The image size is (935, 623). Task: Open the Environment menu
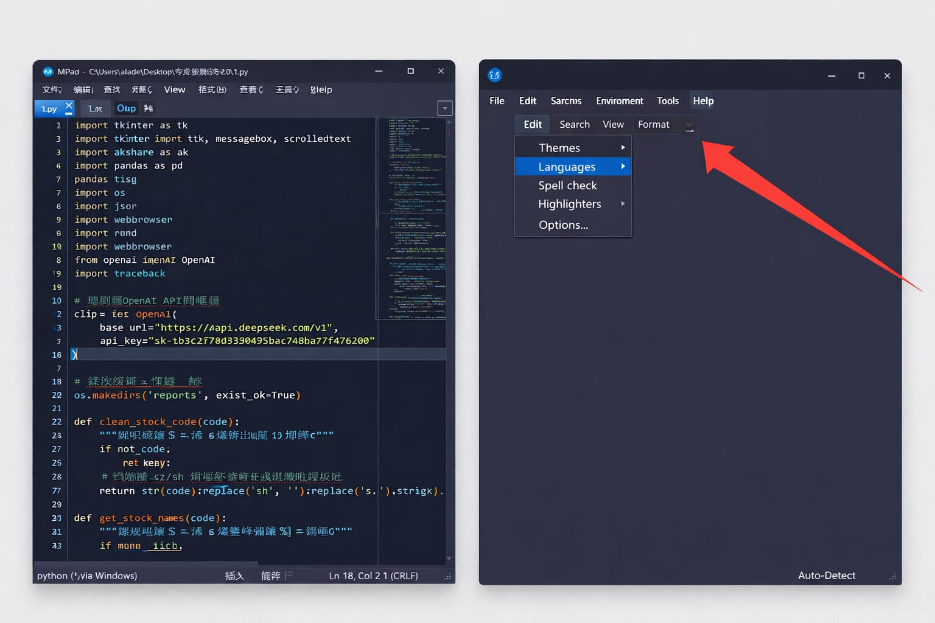tap(619, 101)
